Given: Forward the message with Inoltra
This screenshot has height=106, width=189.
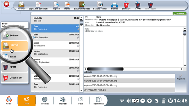Looking at the screenshot, I should point(67,6).
